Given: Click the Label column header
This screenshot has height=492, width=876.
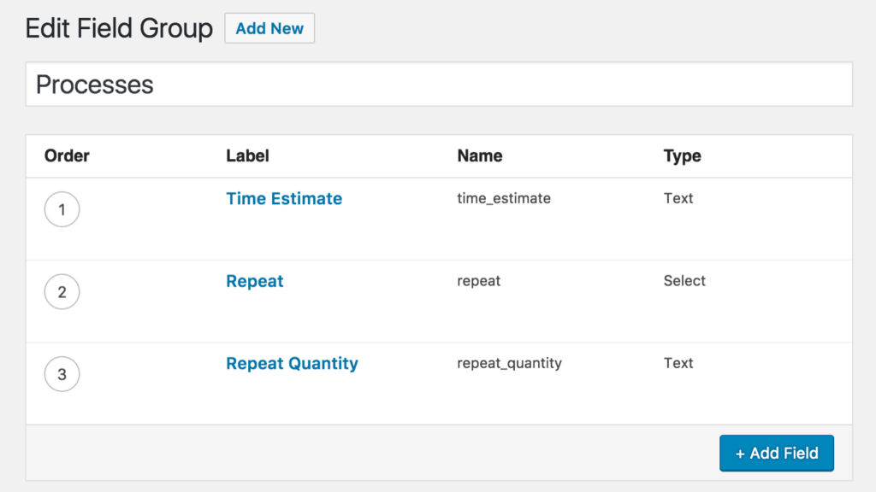Looking at the screenshot, I should pos(247,155).
